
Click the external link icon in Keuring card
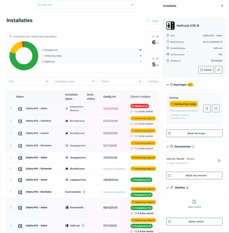pyautogui.click(x=216, y=108)
